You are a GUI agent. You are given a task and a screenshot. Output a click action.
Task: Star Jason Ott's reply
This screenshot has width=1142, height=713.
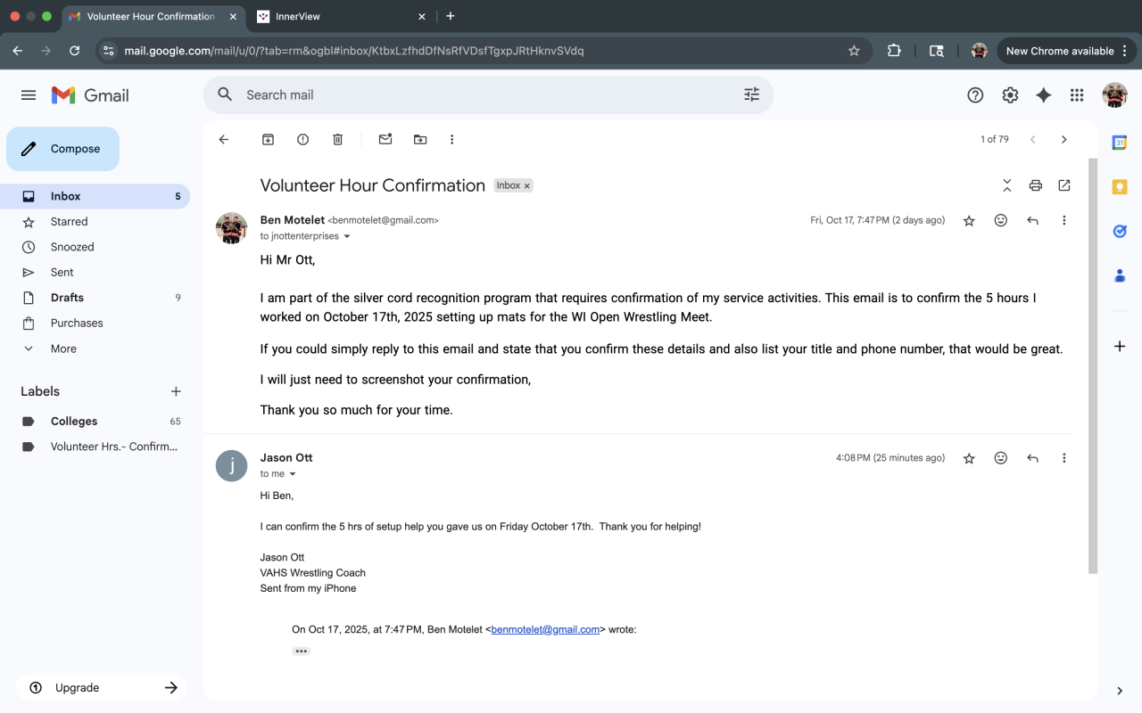[x=969, y=458]
